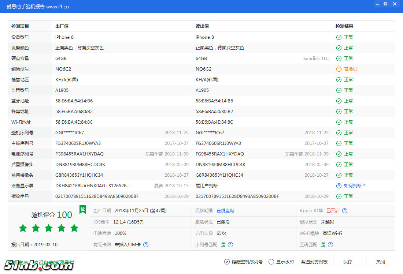Click the orange warning icon beside 官换机
The height and width of the screenshot is (274, 403).
coord(339,69)
